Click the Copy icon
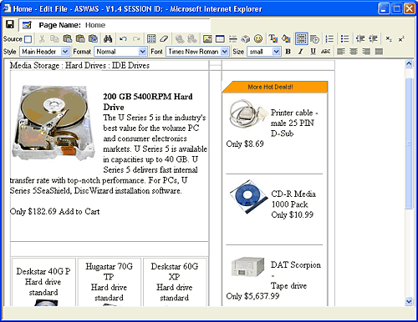 (54, 38)
